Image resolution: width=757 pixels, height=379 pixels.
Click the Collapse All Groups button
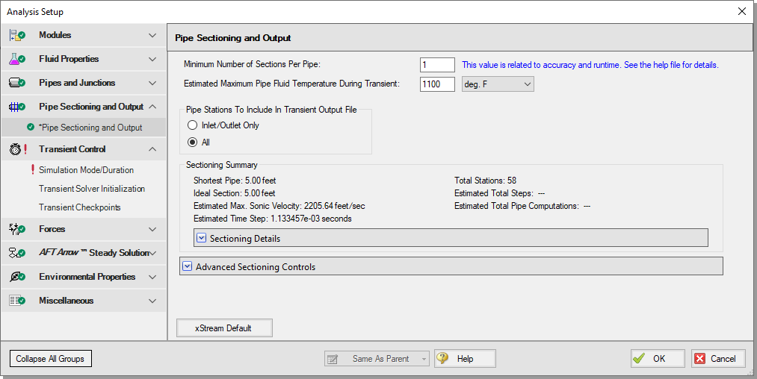tap(50, 359)
